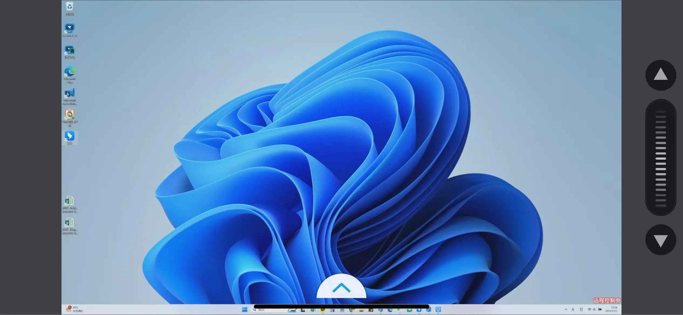Open the RemoteCall desktop shortcut

(70, 30)
